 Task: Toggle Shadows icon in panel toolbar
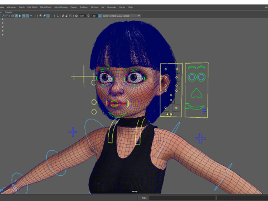coord(35,16)
